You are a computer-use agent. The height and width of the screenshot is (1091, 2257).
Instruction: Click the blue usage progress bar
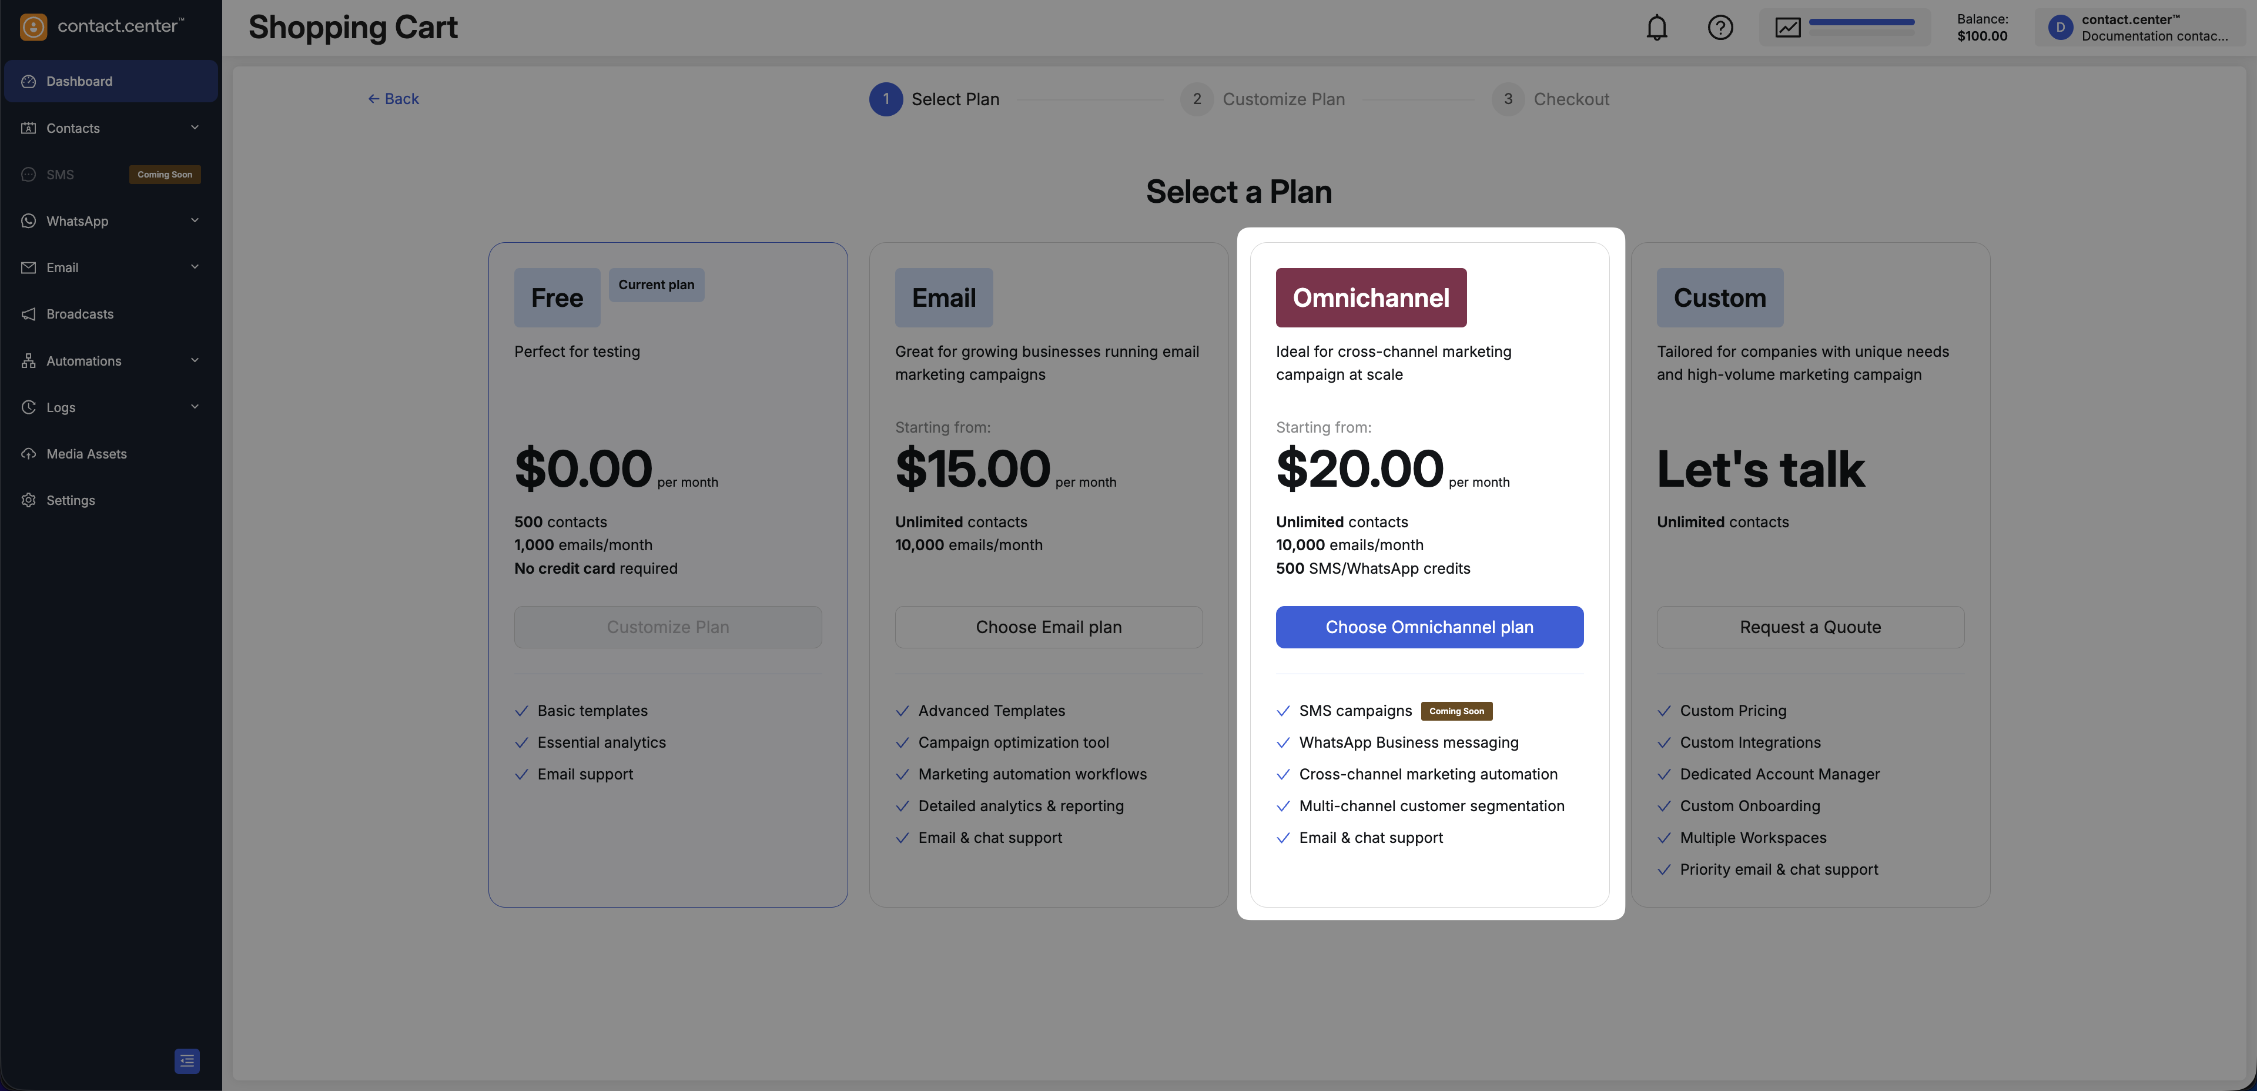[1861, 22]
